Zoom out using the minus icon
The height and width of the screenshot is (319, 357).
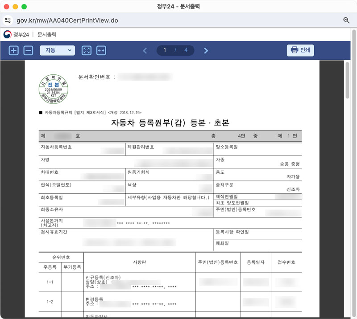(28, 50)
